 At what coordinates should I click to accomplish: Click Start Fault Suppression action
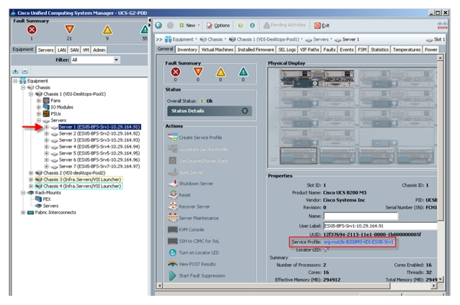point(202,276)
